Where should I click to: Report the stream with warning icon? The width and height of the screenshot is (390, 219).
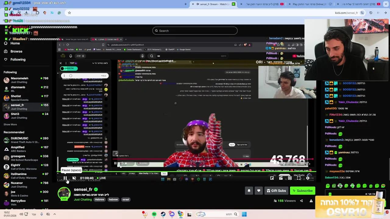pyautogui.click(x=311, y=201)
